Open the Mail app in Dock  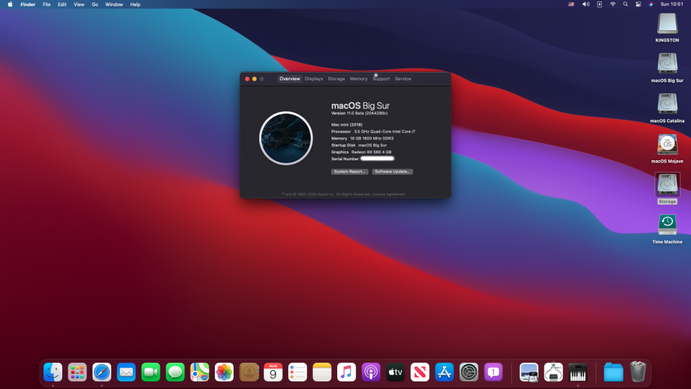pos(126,372)
